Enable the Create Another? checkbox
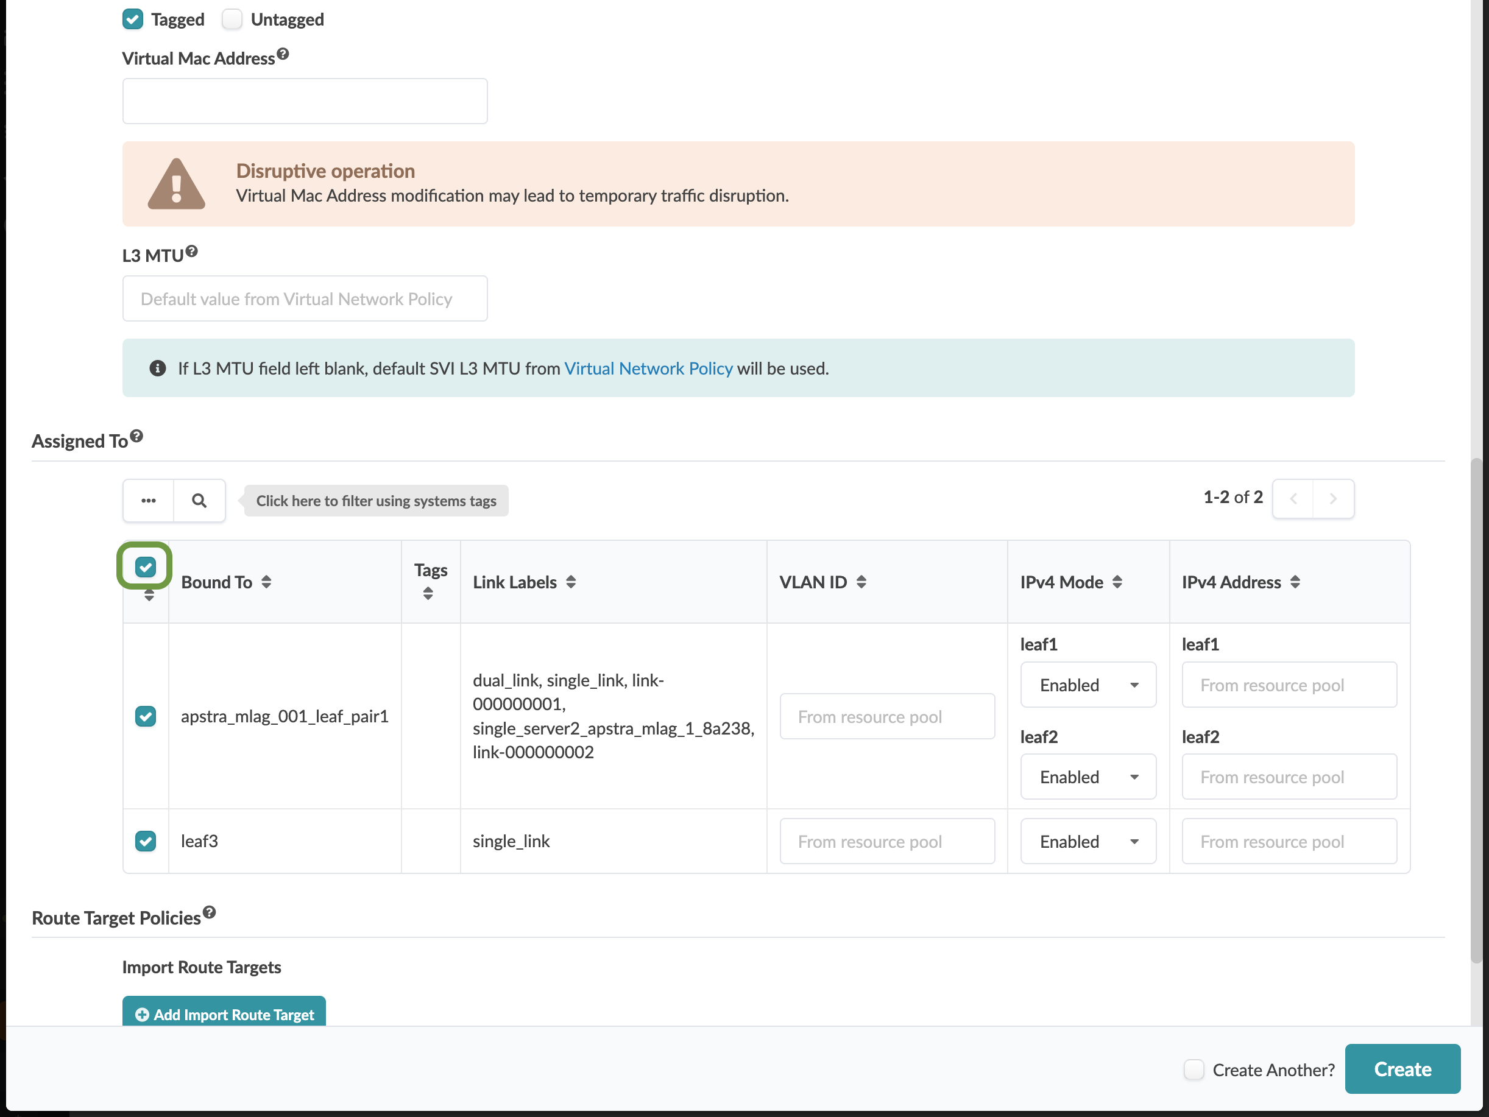 (1194, 1069)
